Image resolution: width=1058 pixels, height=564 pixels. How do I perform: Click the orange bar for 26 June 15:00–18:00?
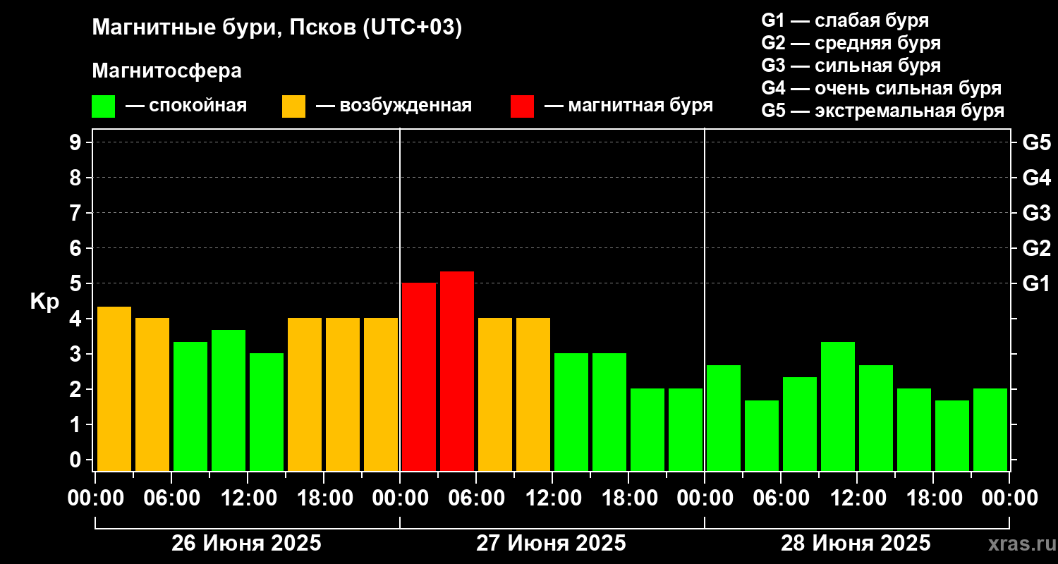tap(305, 394)
